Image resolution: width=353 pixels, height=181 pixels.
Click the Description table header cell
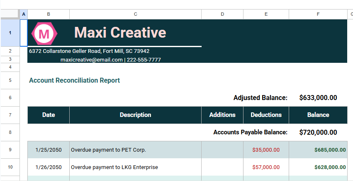[x=135, y=115]
